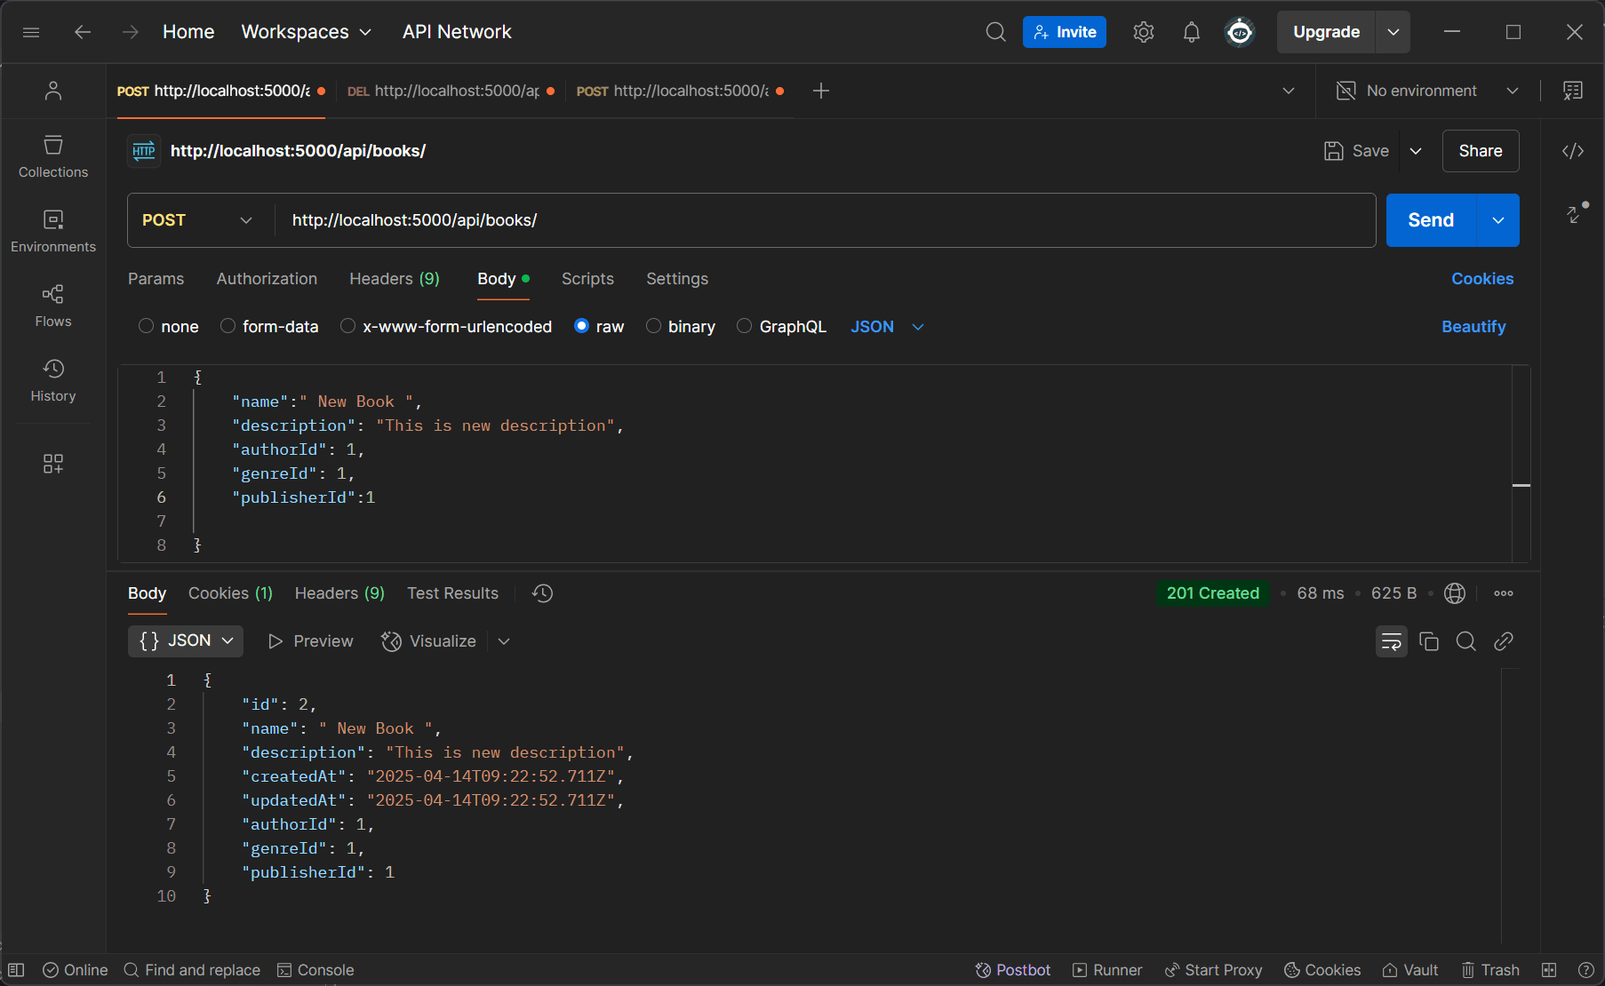Copy response link with chain icon

[1504, 641]
